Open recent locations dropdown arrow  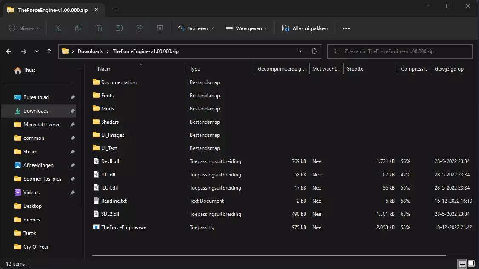[37, 51]
